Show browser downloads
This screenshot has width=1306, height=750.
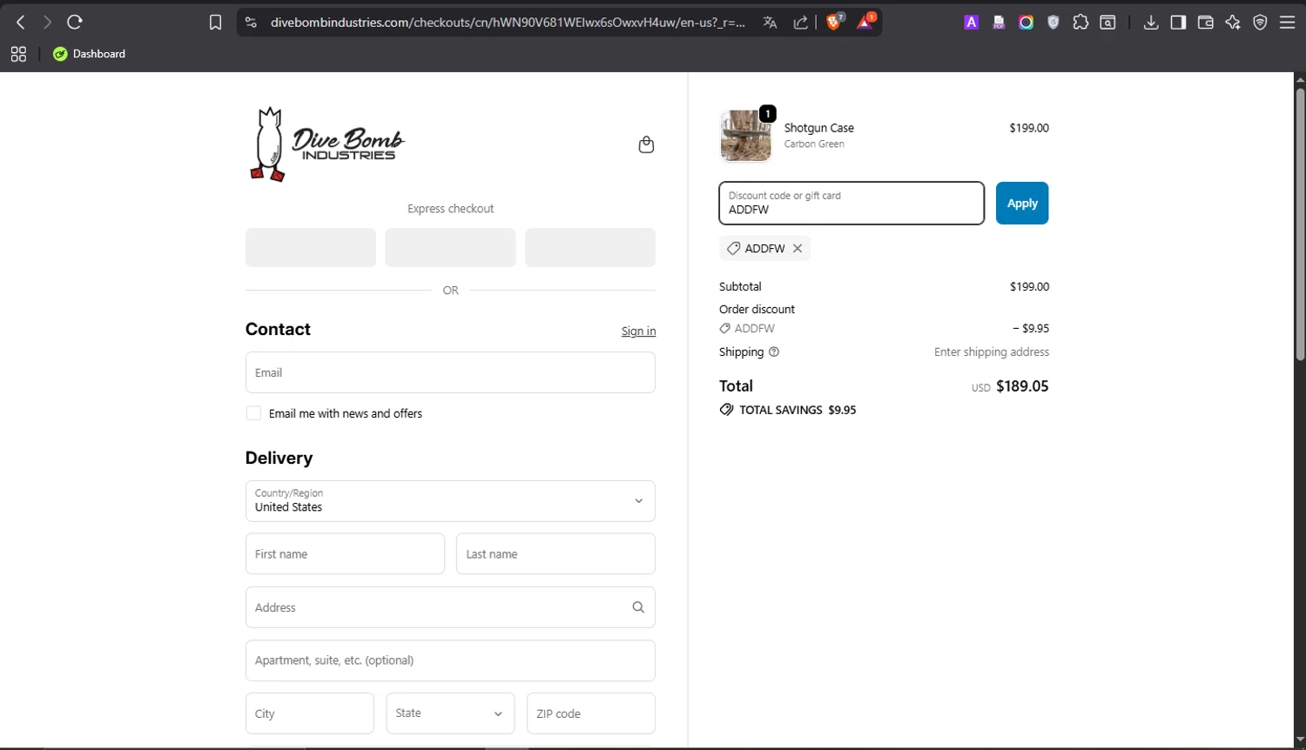[1151, 23]
